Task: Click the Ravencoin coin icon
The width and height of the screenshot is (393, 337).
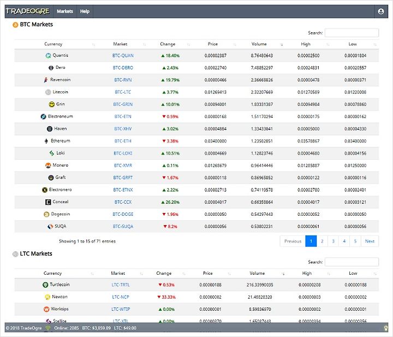Action: (46, 80)
